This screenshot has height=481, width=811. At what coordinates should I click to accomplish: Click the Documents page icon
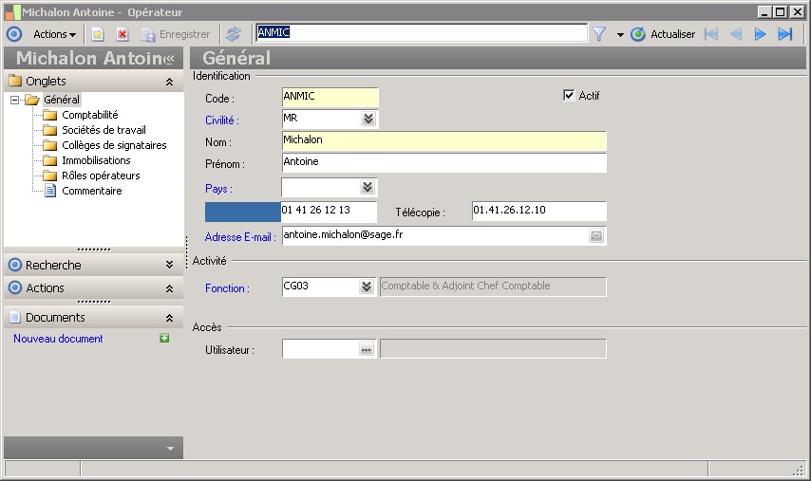pos(15,317)
